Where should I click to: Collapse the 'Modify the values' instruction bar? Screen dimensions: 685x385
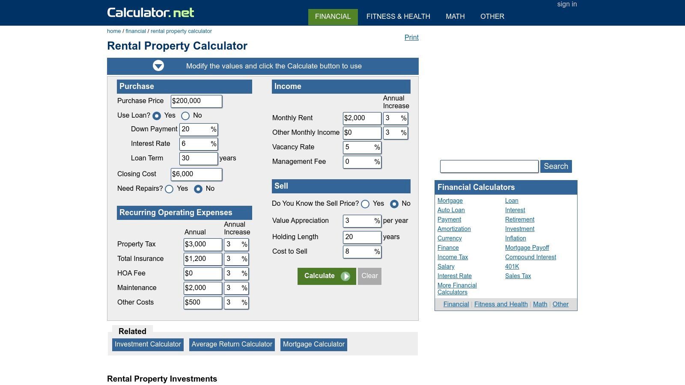(158, 66)
